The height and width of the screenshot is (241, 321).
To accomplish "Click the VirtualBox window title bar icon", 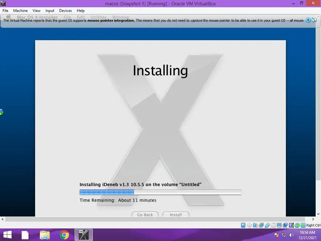I will pyautogui.click(x=3, y=3).
